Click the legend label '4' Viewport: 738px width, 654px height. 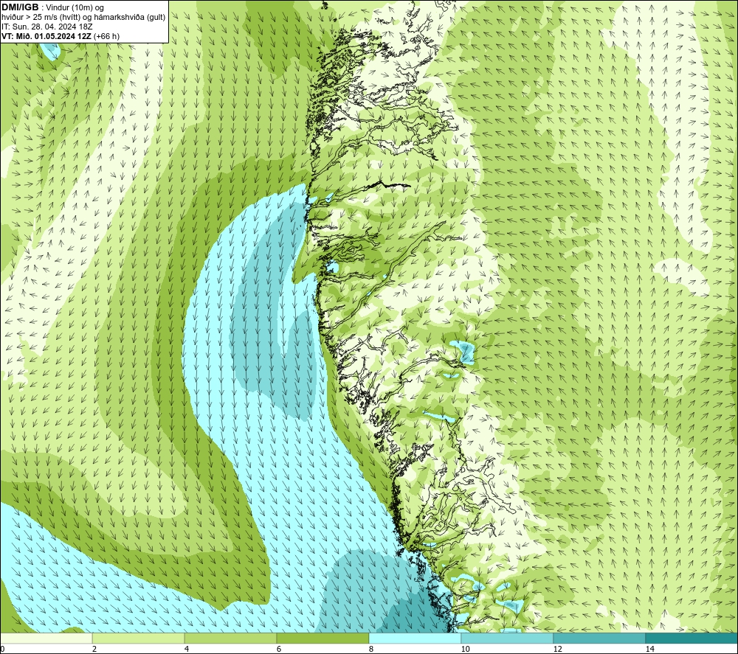[187, 649]
